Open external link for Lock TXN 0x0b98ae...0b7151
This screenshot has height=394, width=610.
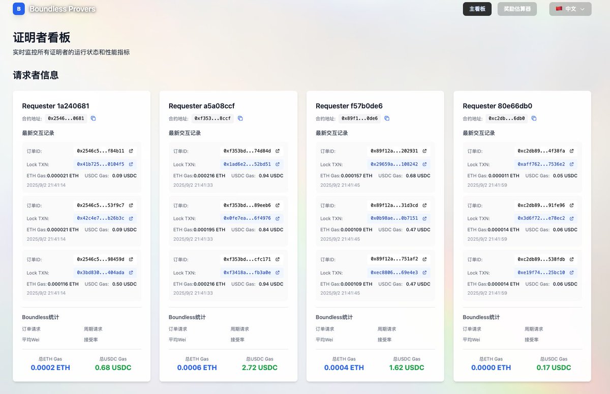tap(424, 218)
